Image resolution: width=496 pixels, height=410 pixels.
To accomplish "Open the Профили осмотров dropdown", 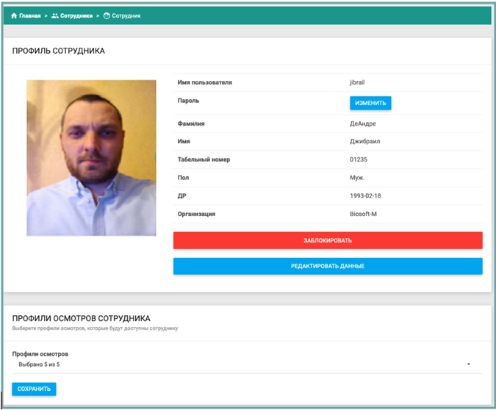I will pos(247,364).
